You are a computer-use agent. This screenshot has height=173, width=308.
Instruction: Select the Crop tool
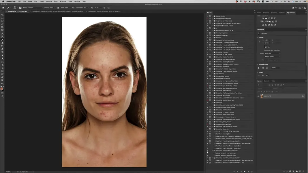pos(2,27)
